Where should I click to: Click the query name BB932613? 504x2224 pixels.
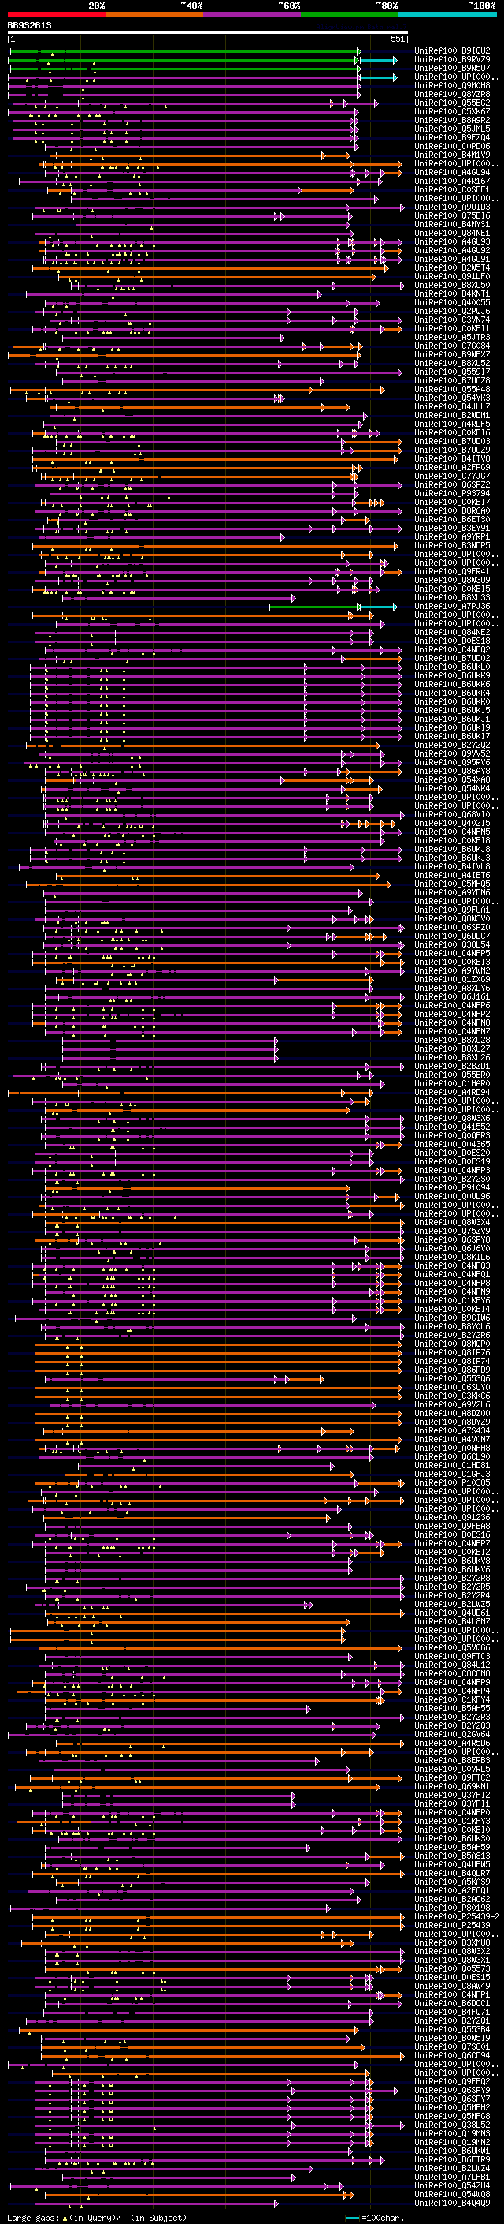tap(29, 25)
